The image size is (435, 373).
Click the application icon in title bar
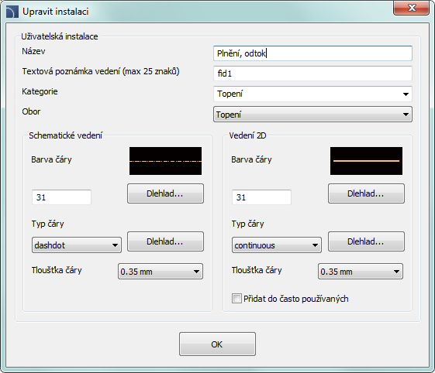pyautogui.click(x=12, y=12)
